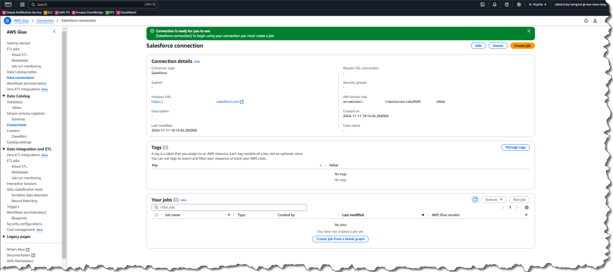Open the Actions dropdown

click(494, 200)
